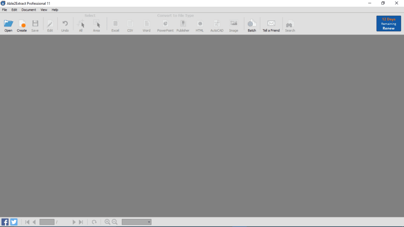Open the Search binoculars tool
Viewport: 404px width, 227px height.
290,24
